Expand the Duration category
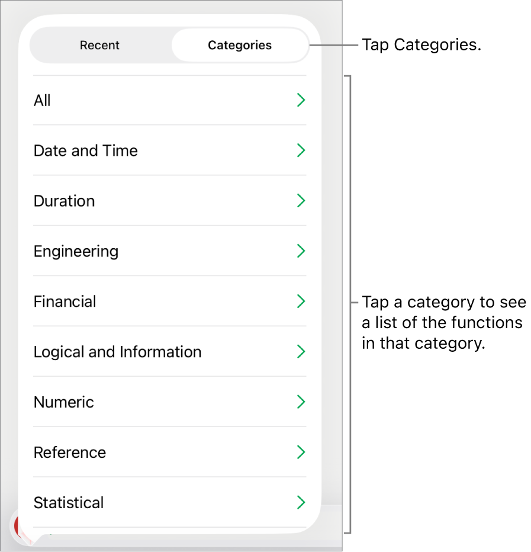This screenshot has width=531, height=552. pos(301,201)
